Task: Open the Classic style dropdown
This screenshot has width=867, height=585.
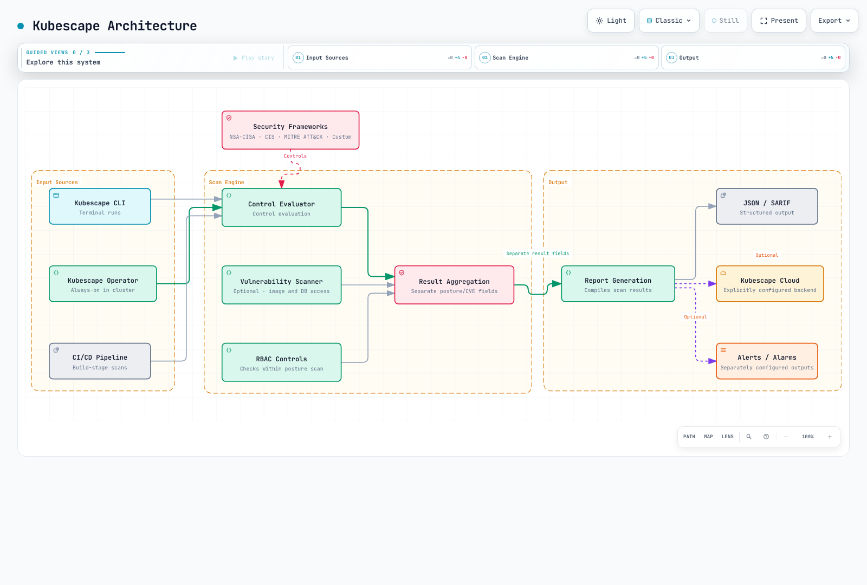Action: click(669, 21)
